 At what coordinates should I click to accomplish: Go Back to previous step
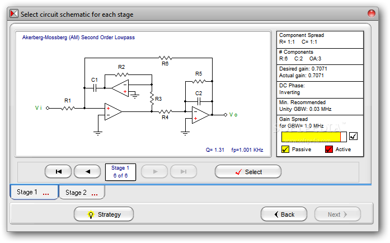point(284,214)
